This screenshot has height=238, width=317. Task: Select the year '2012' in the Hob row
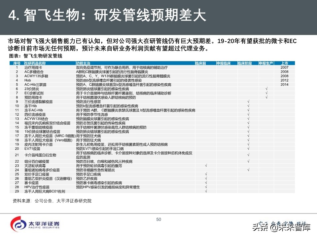tap(284, 80)
